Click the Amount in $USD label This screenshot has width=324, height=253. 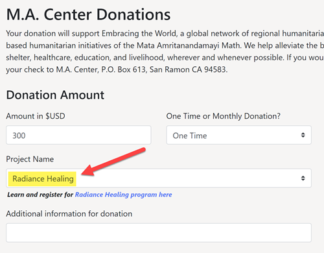click(x=36, y=116)
